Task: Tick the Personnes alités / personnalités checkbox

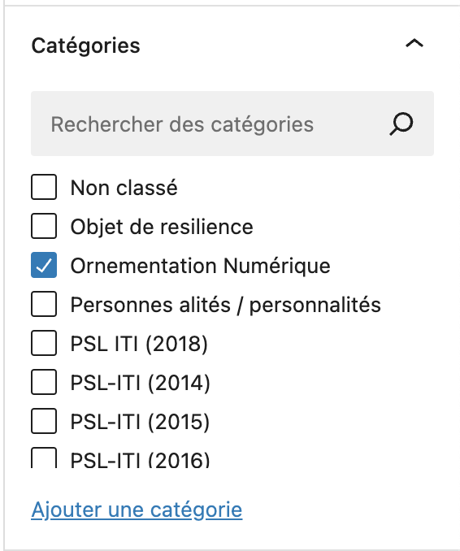Action: click(x=44, y=304)
